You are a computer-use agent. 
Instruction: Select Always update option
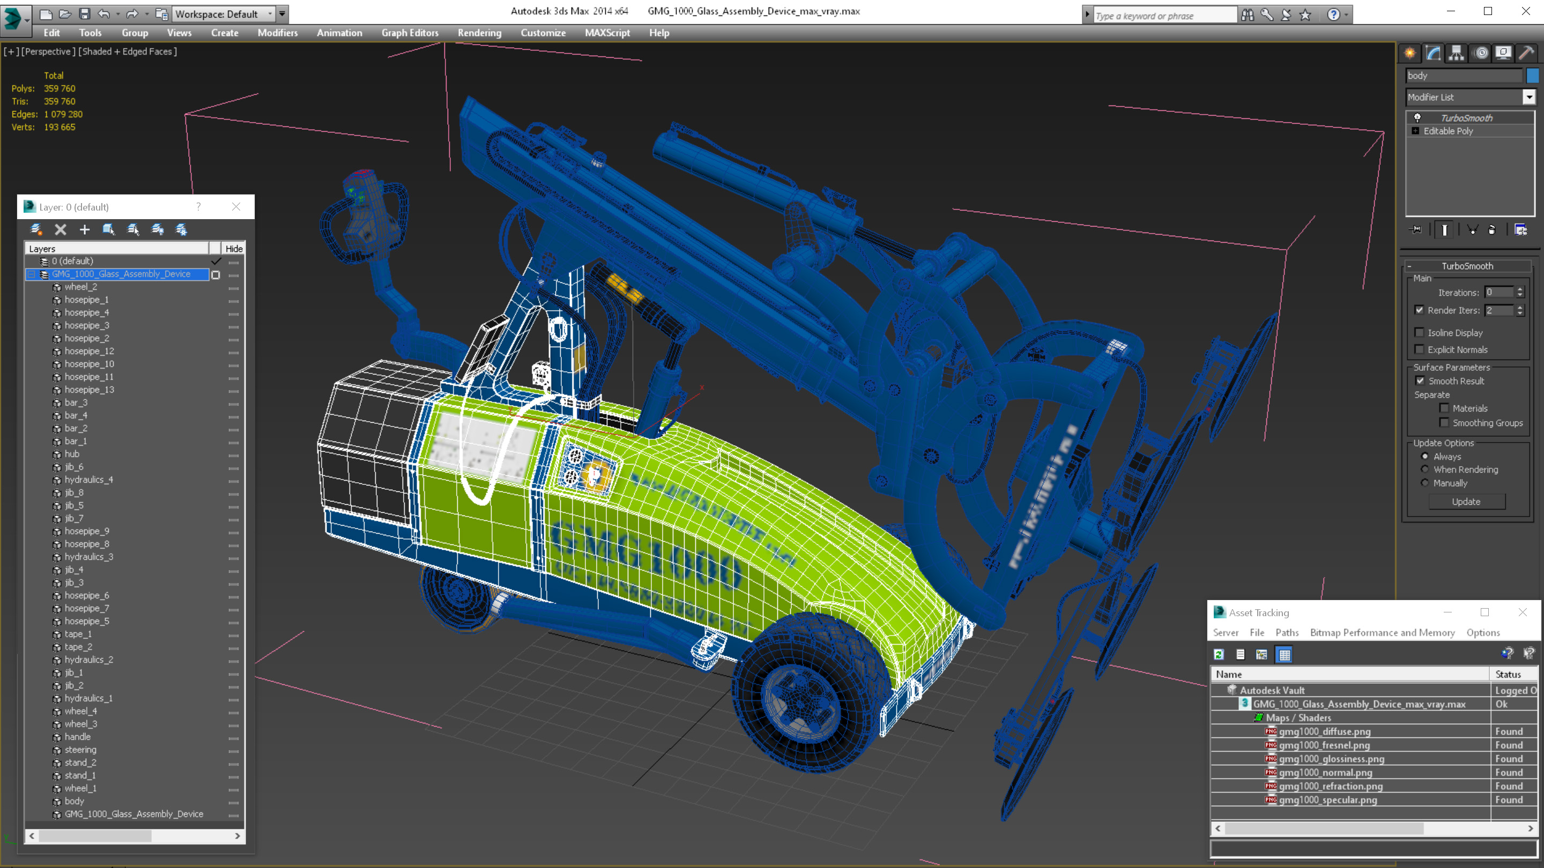pyautogui.click(x=1425, y=457)
